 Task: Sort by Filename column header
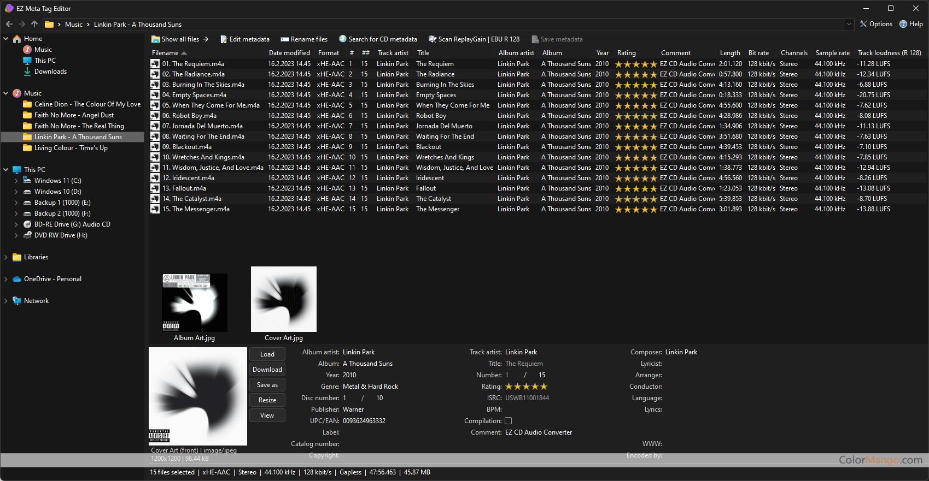coord(165,53)
